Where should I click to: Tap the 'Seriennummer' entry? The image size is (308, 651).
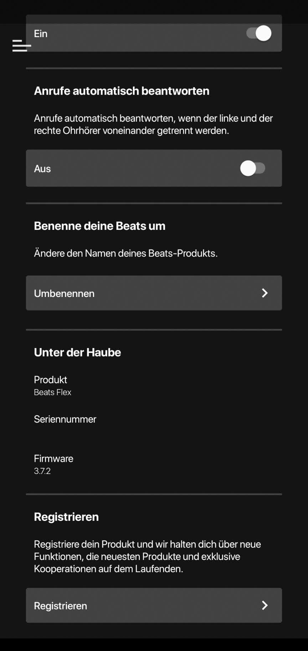pos(65,419)
